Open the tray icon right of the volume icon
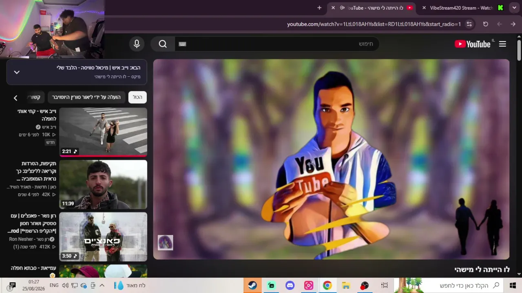 point(74,285)
